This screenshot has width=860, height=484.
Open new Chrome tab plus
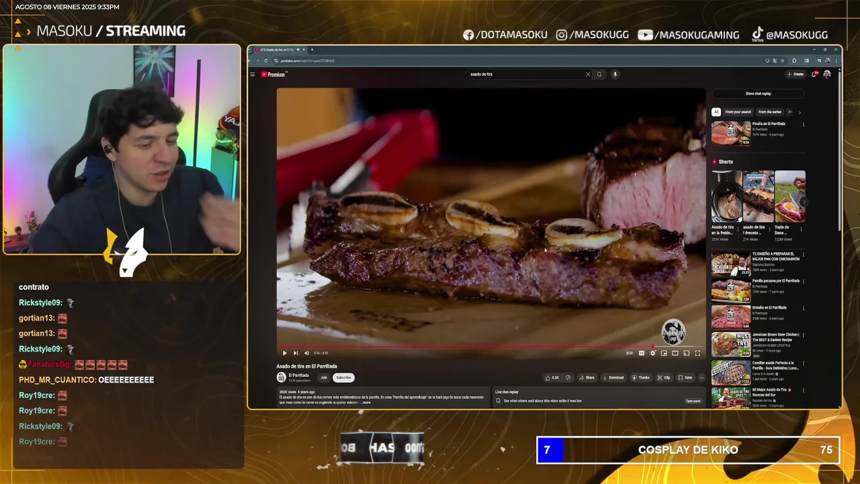[x=312, y=50]
